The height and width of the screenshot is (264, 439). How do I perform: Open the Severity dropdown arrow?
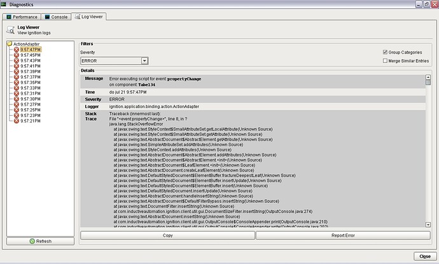pyautogui.click(x=144, y=60)
